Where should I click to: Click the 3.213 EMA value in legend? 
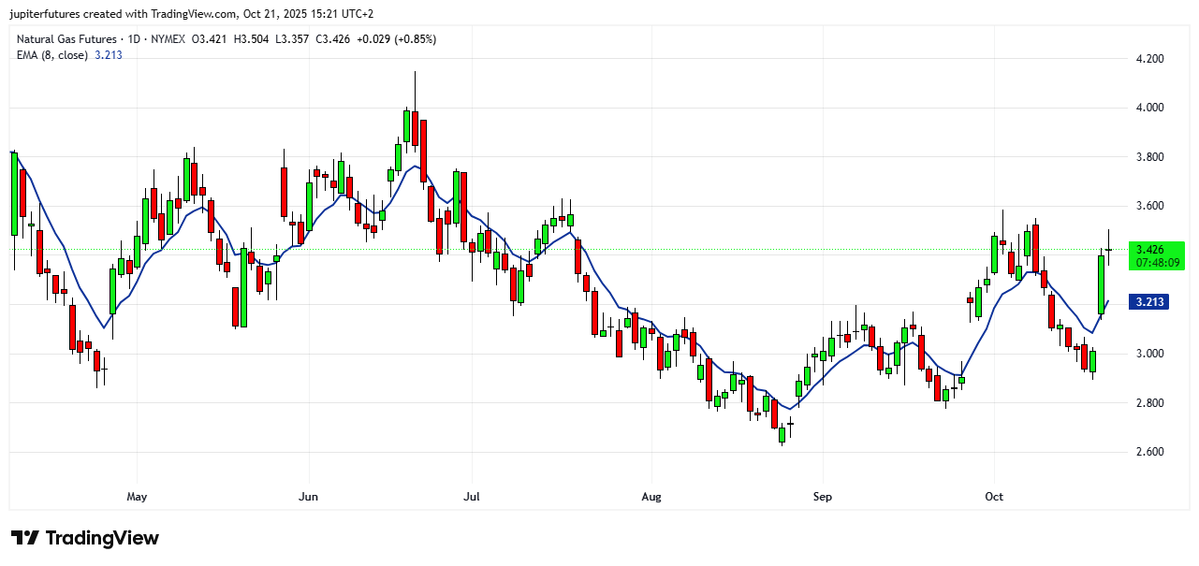click(109, 55)
